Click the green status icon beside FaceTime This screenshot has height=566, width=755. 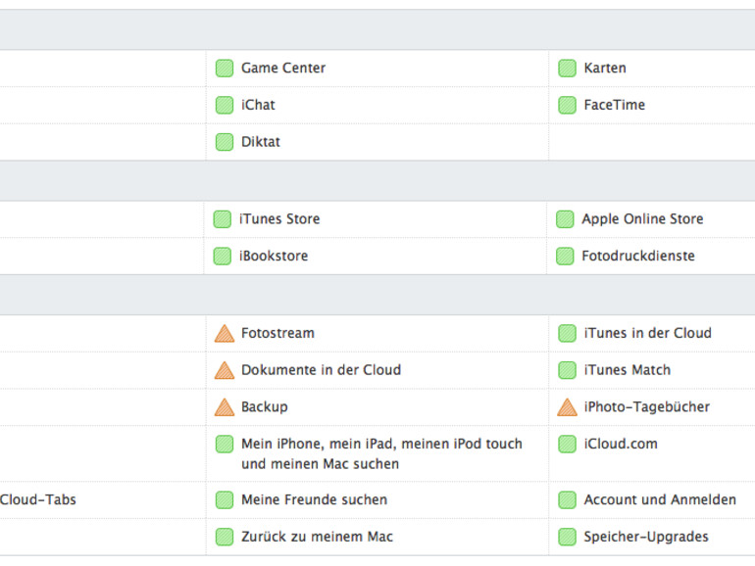[x=567, y=106]
